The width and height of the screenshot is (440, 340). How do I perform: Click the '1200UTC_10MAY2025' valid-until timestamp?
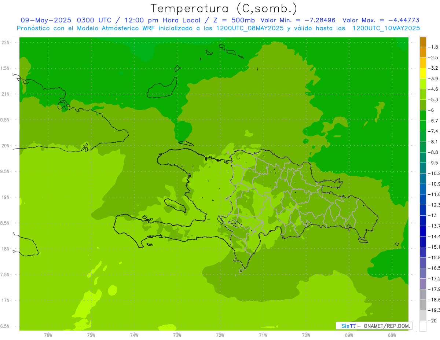(x=386, y=28)
